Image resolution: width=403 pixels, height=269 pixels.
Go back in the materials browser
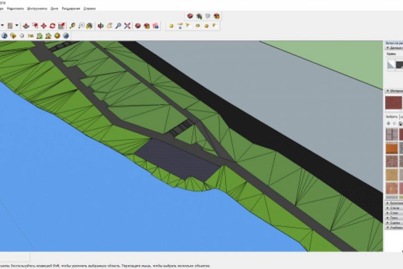pyautogui.click(x=388, y=123)
